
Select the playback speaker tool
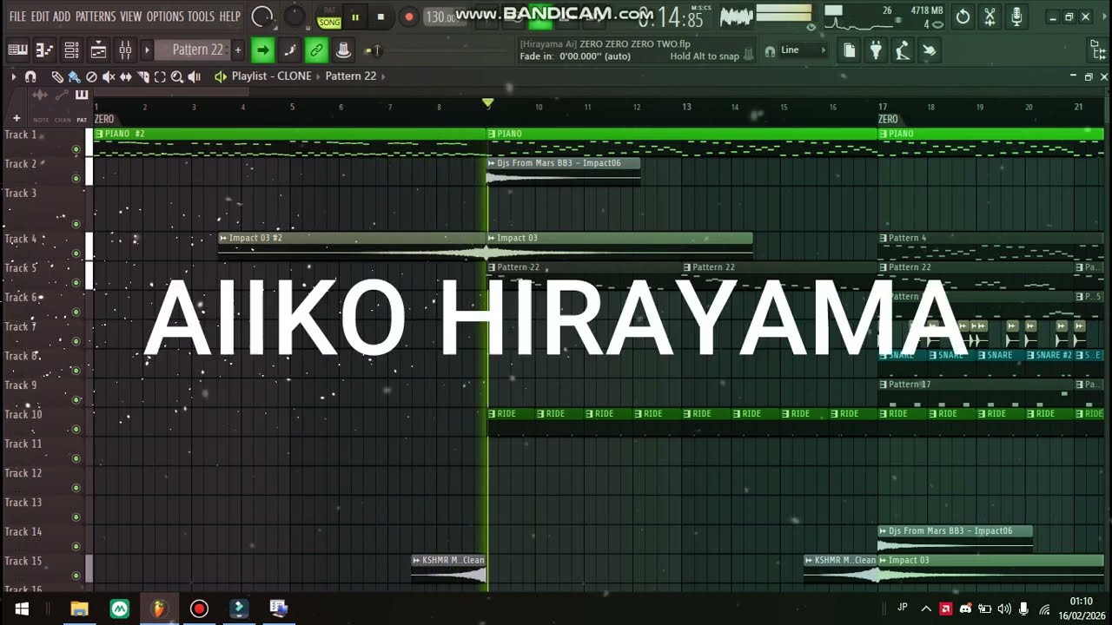tap(195, 76)
